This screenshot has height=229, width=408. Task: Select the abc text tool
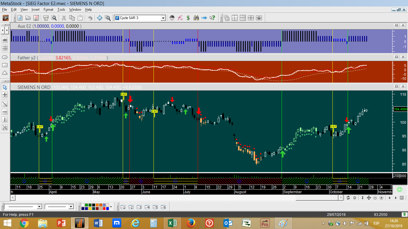coord(5,40)
